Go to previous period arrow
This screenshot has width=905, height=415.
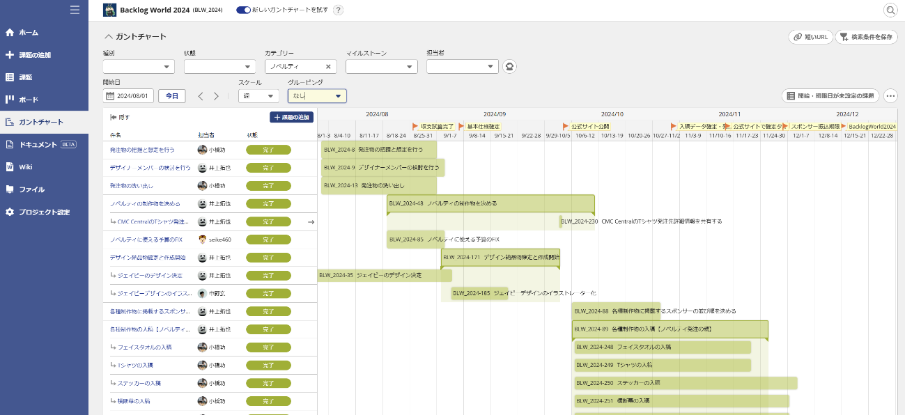tap(201, 96)
